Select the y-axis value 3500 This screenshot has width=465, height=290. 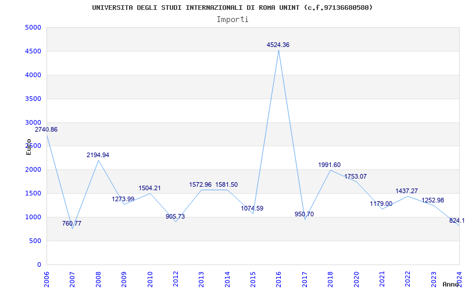pyautogui.click(x=33, y=99)
